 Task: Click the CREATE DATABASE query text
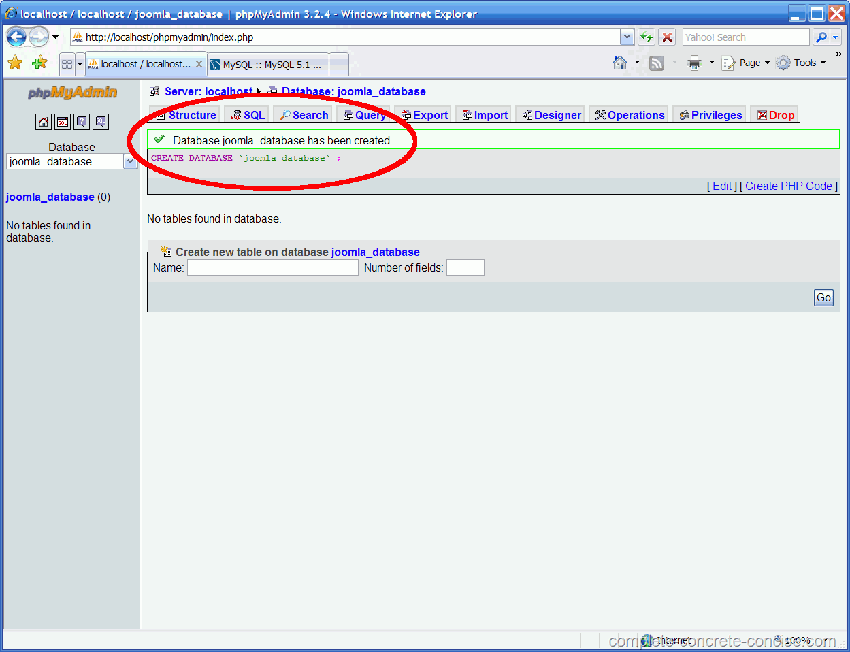click(246, 158)
